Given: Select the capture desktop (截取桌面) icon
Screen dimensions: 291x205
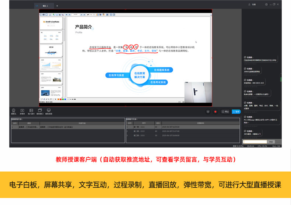Looking at the screenshot, I should click(49, 112).
